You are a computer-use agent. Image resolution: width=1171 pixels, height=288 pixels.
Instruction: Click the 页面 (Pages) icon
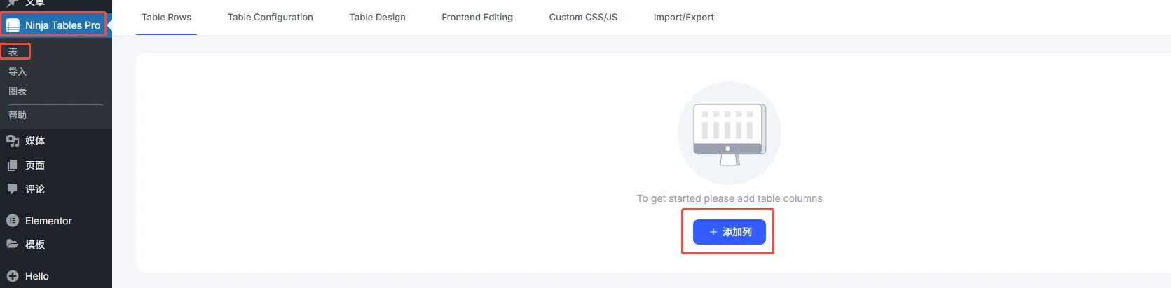tap(13, 165)
